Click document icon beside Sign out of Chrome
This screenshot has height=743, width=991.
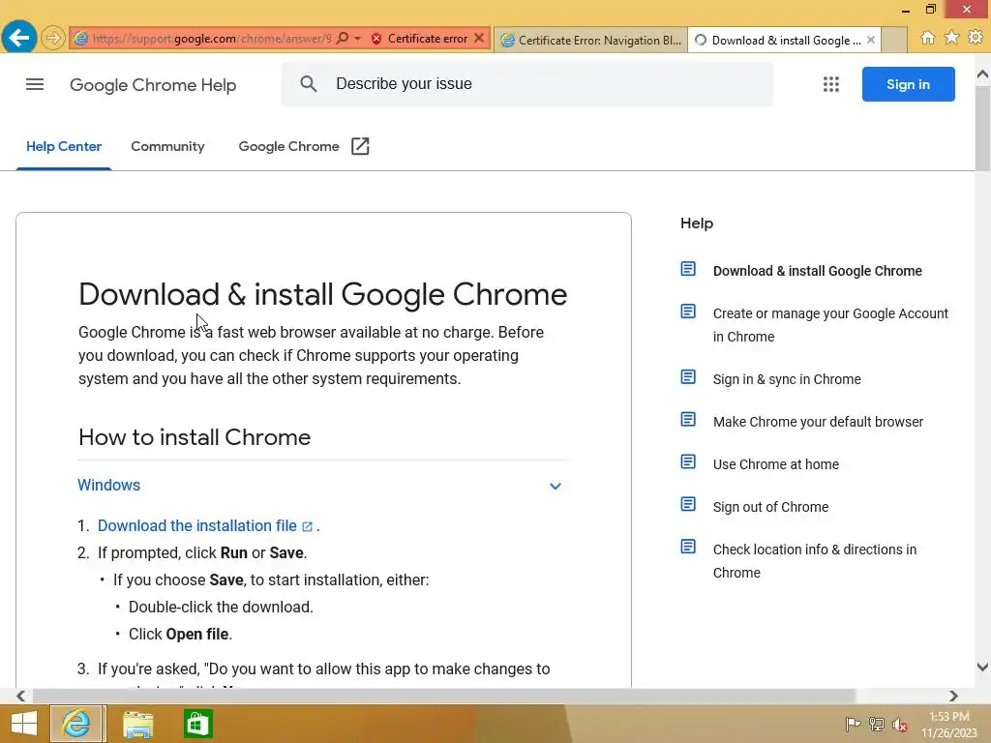click(x=688, y=504)
